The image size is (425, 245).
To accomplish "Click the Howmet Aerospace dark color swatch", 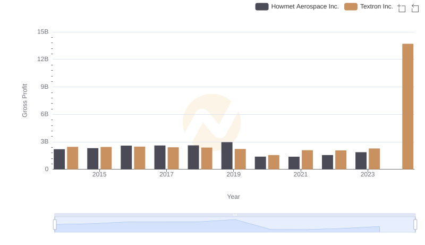I will click(262, 6).
